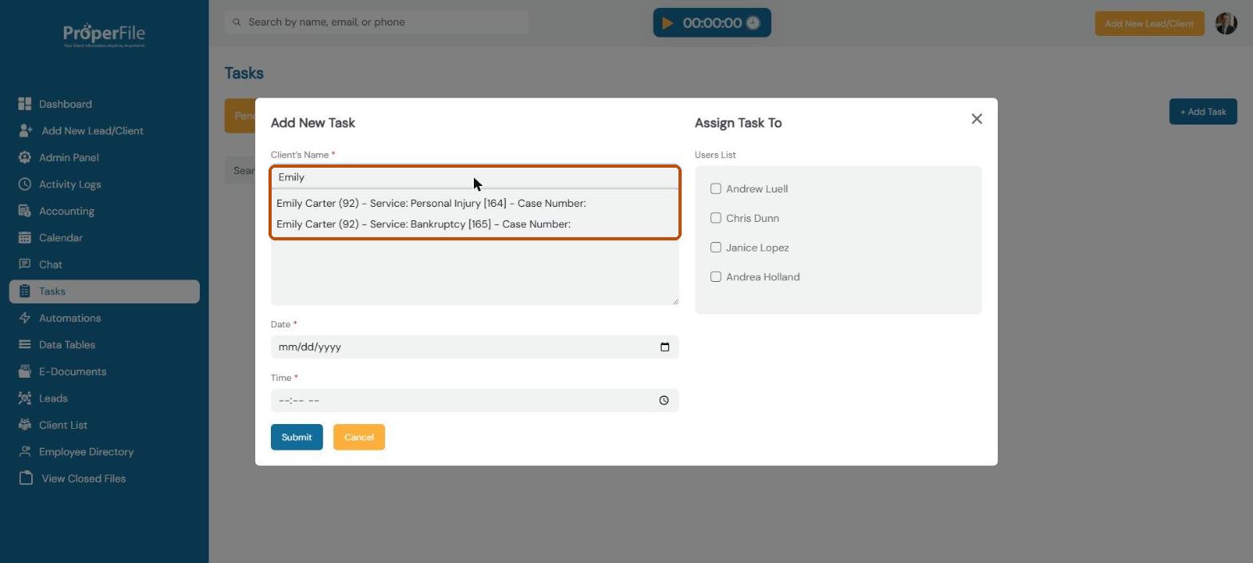The height and width of the screenshot is (563, 1253).
Task: Click the Client List people icon
Action: 25,425
